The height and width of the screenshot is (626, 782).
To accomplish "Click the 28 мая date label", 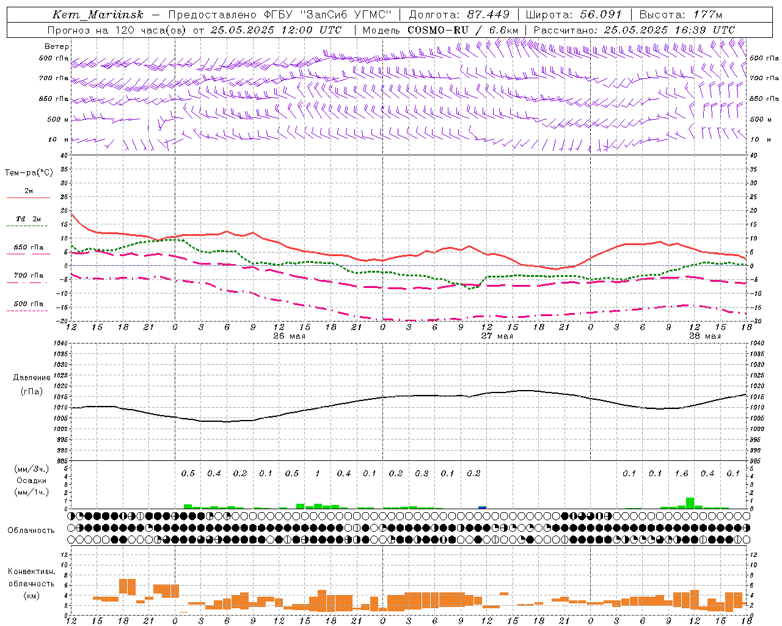I will (704, 336).
